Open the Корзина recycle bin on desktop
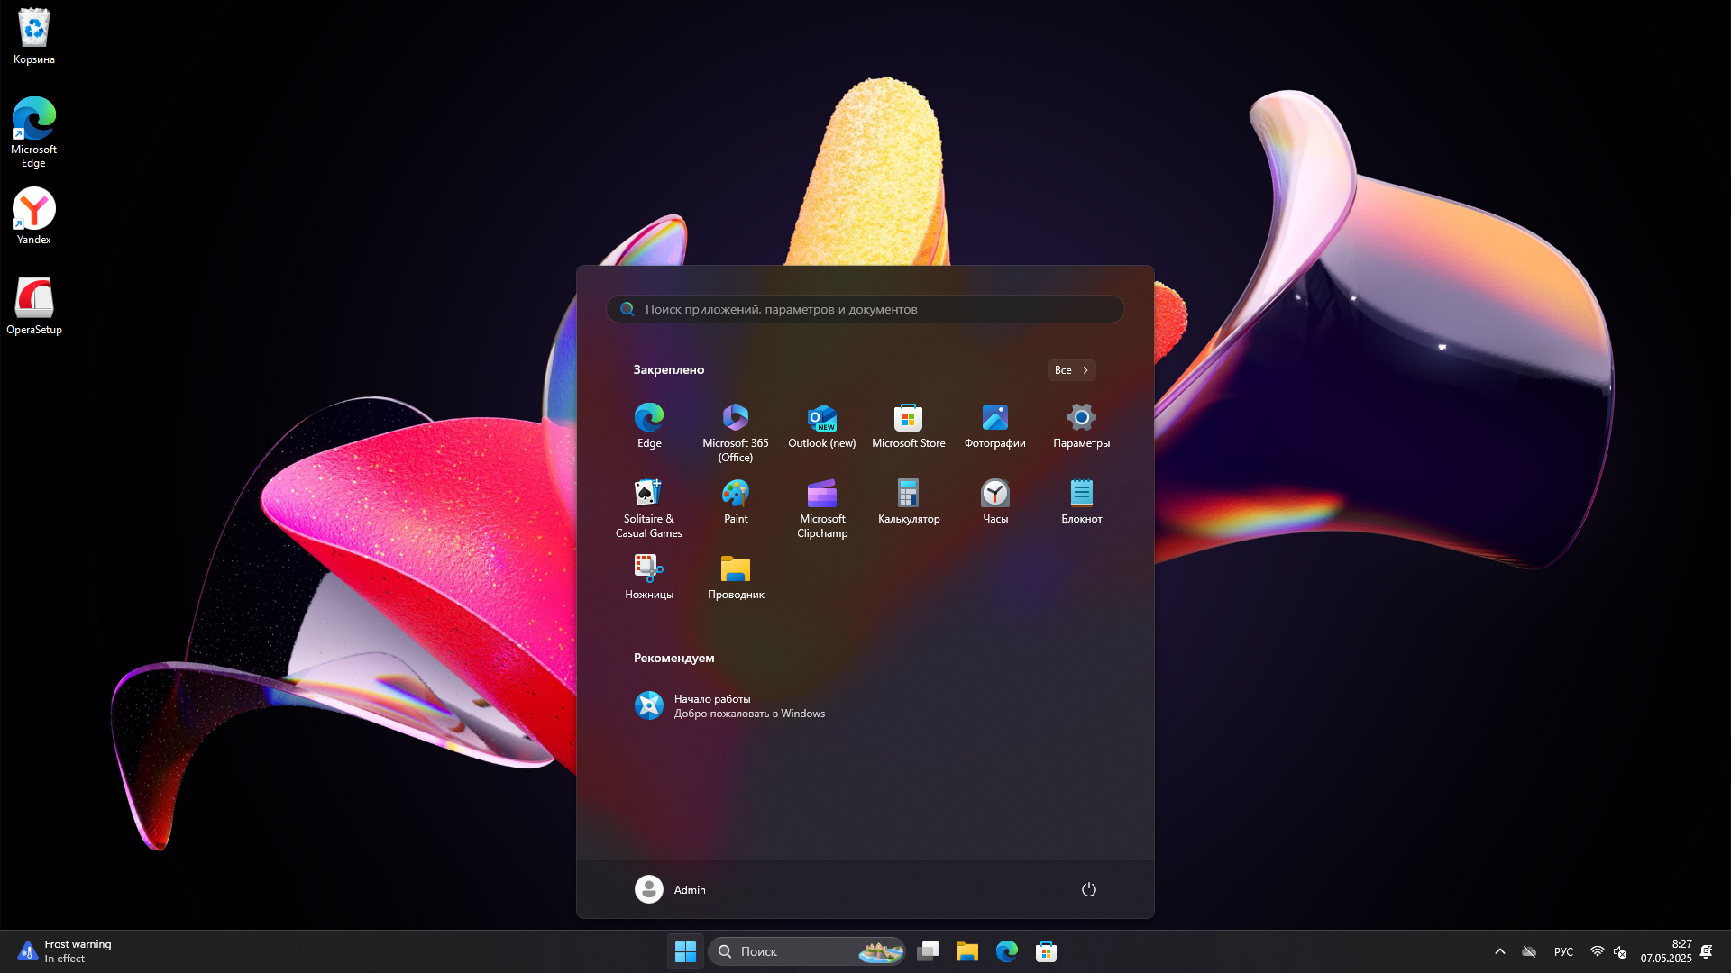This screenshot has height=973, width=1731. pyautogui.click(x=34, y=37)
